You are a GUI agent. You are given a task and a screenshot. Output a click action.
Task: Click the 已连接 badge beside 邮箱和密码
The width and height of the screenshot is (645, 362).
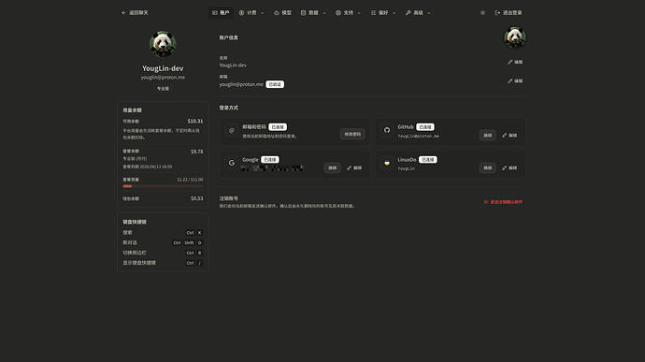coord(278,127)
